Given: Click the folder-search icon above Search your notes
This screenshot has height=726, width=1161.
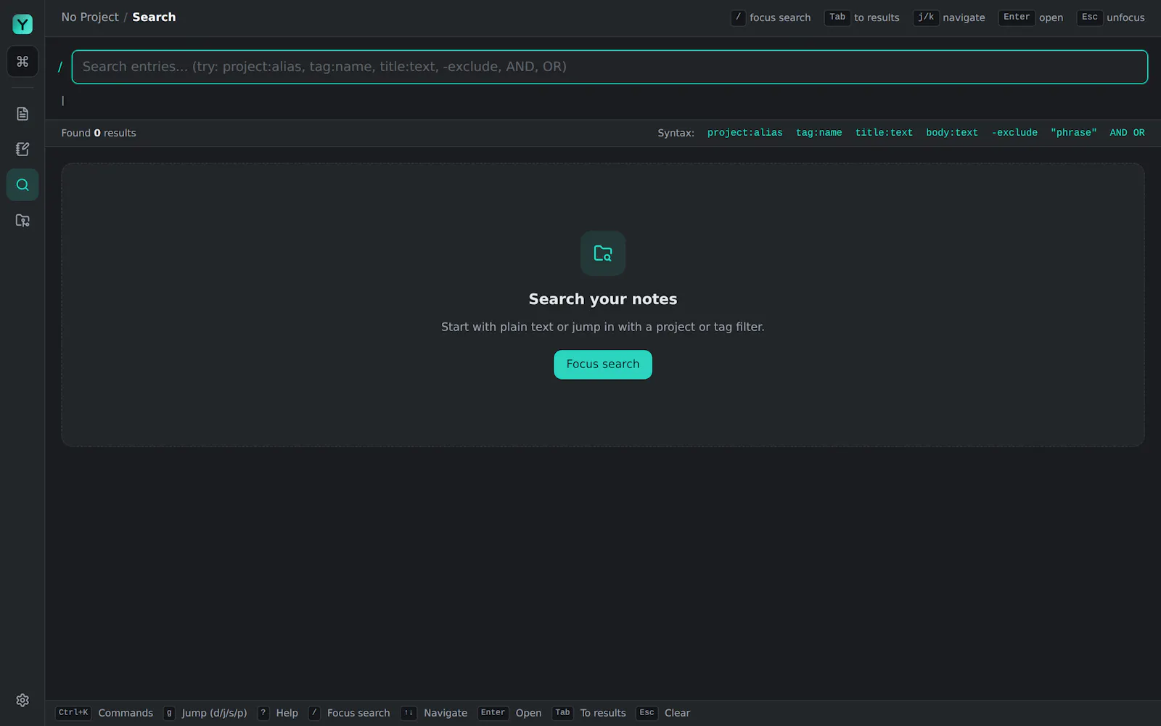Looking at the screenshot, I should 603,253.
